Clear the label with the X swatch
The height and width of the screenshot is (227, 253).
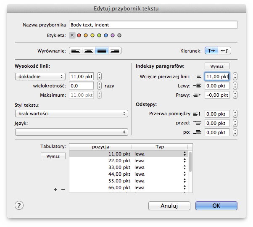coord(72,35)
